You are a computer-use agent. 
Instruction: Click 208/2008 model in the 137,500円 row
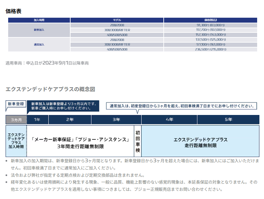[117, 40]
